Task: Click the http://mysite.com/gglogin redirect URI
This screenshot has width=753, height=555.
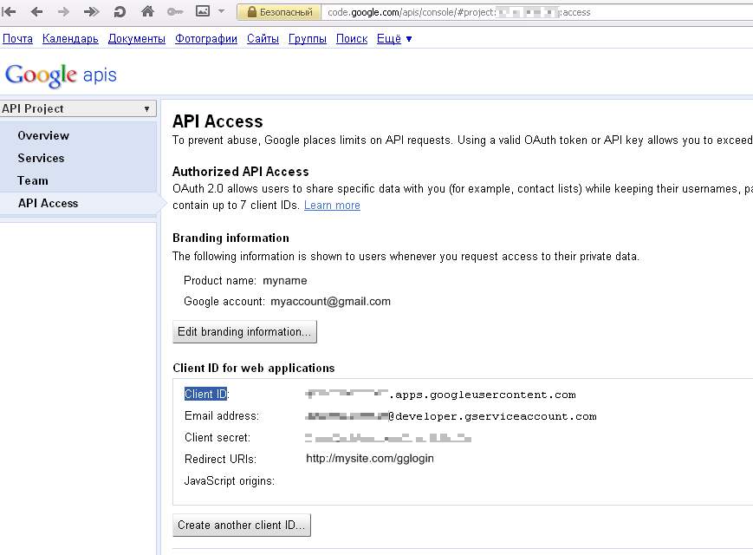Action: tap(370, 459)
